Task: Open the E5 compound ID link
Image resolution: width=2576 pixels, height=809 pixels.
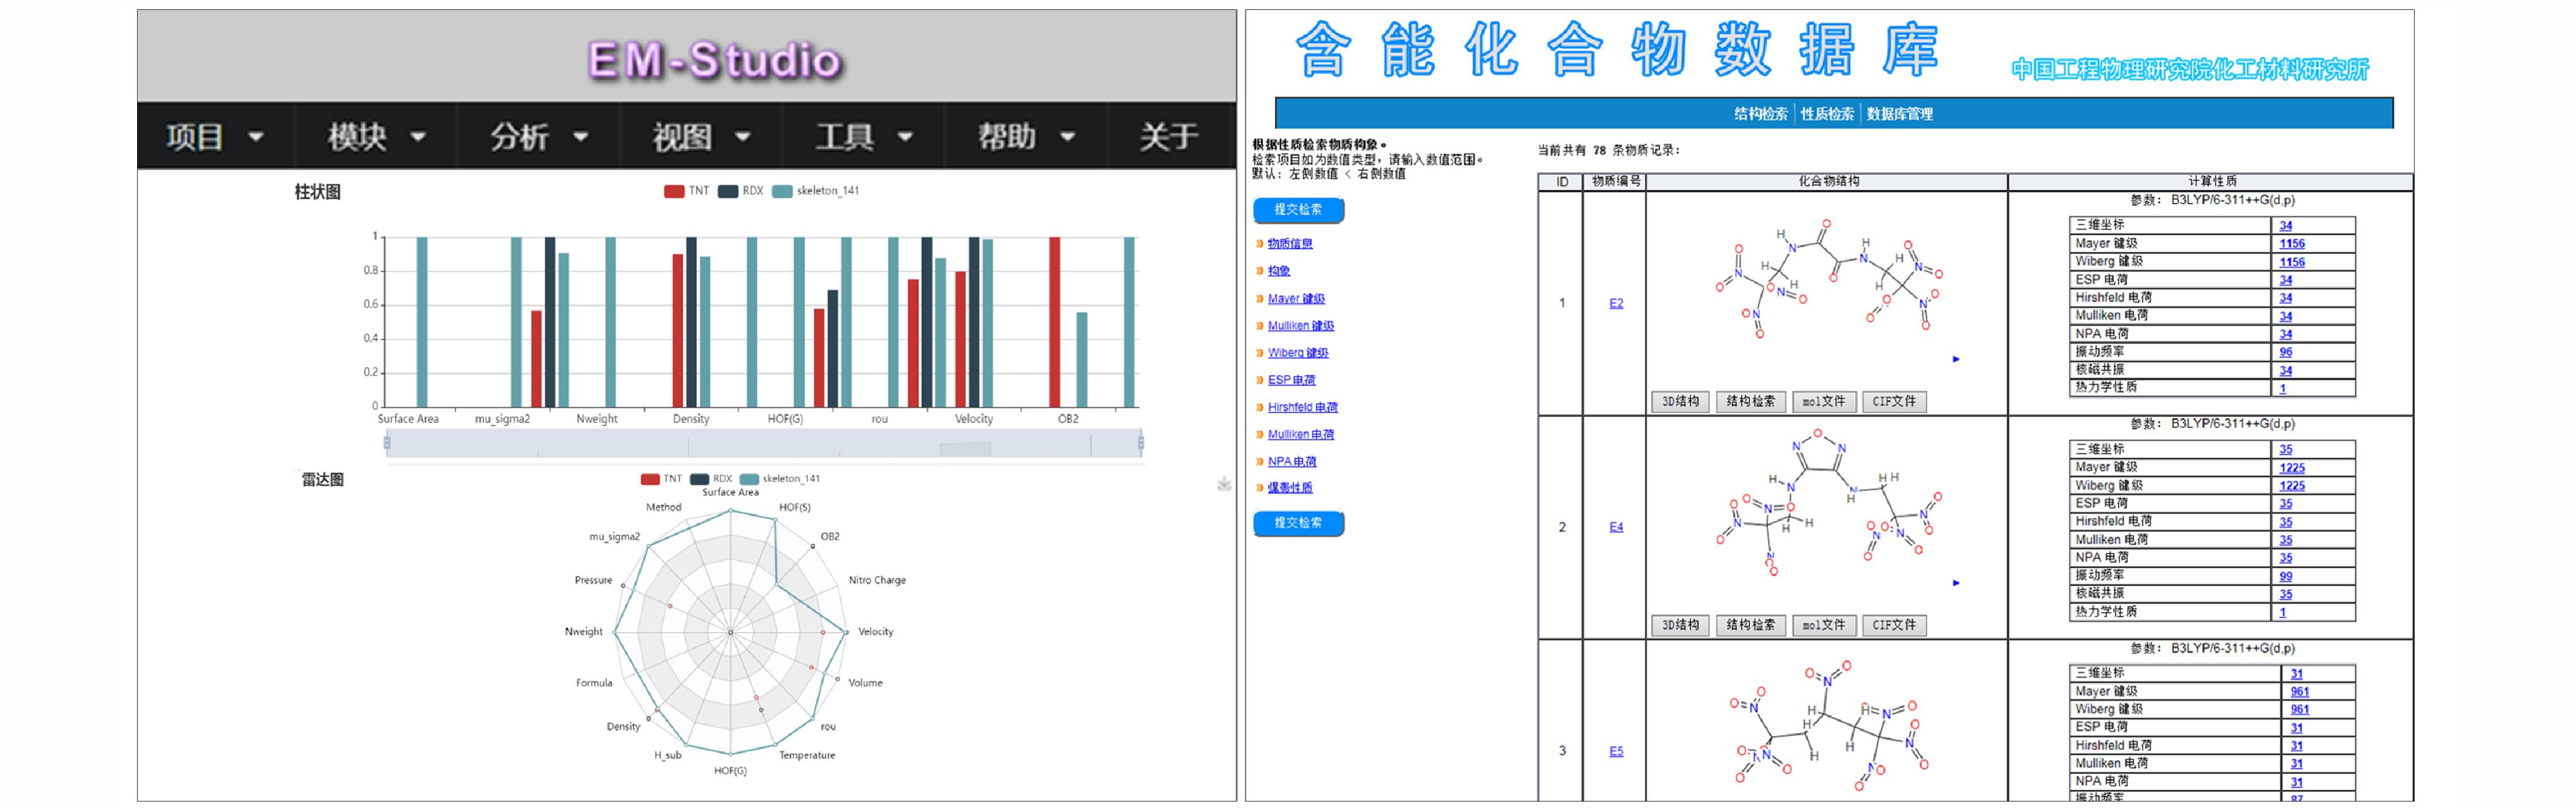Action: click(x=1616, y=751)
